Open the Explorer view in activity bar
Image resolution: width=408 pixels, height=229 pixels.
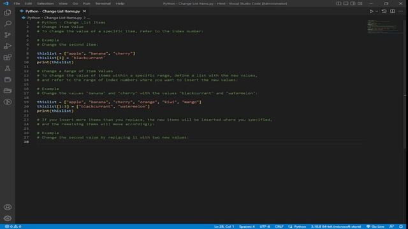[x=8, y=13]
